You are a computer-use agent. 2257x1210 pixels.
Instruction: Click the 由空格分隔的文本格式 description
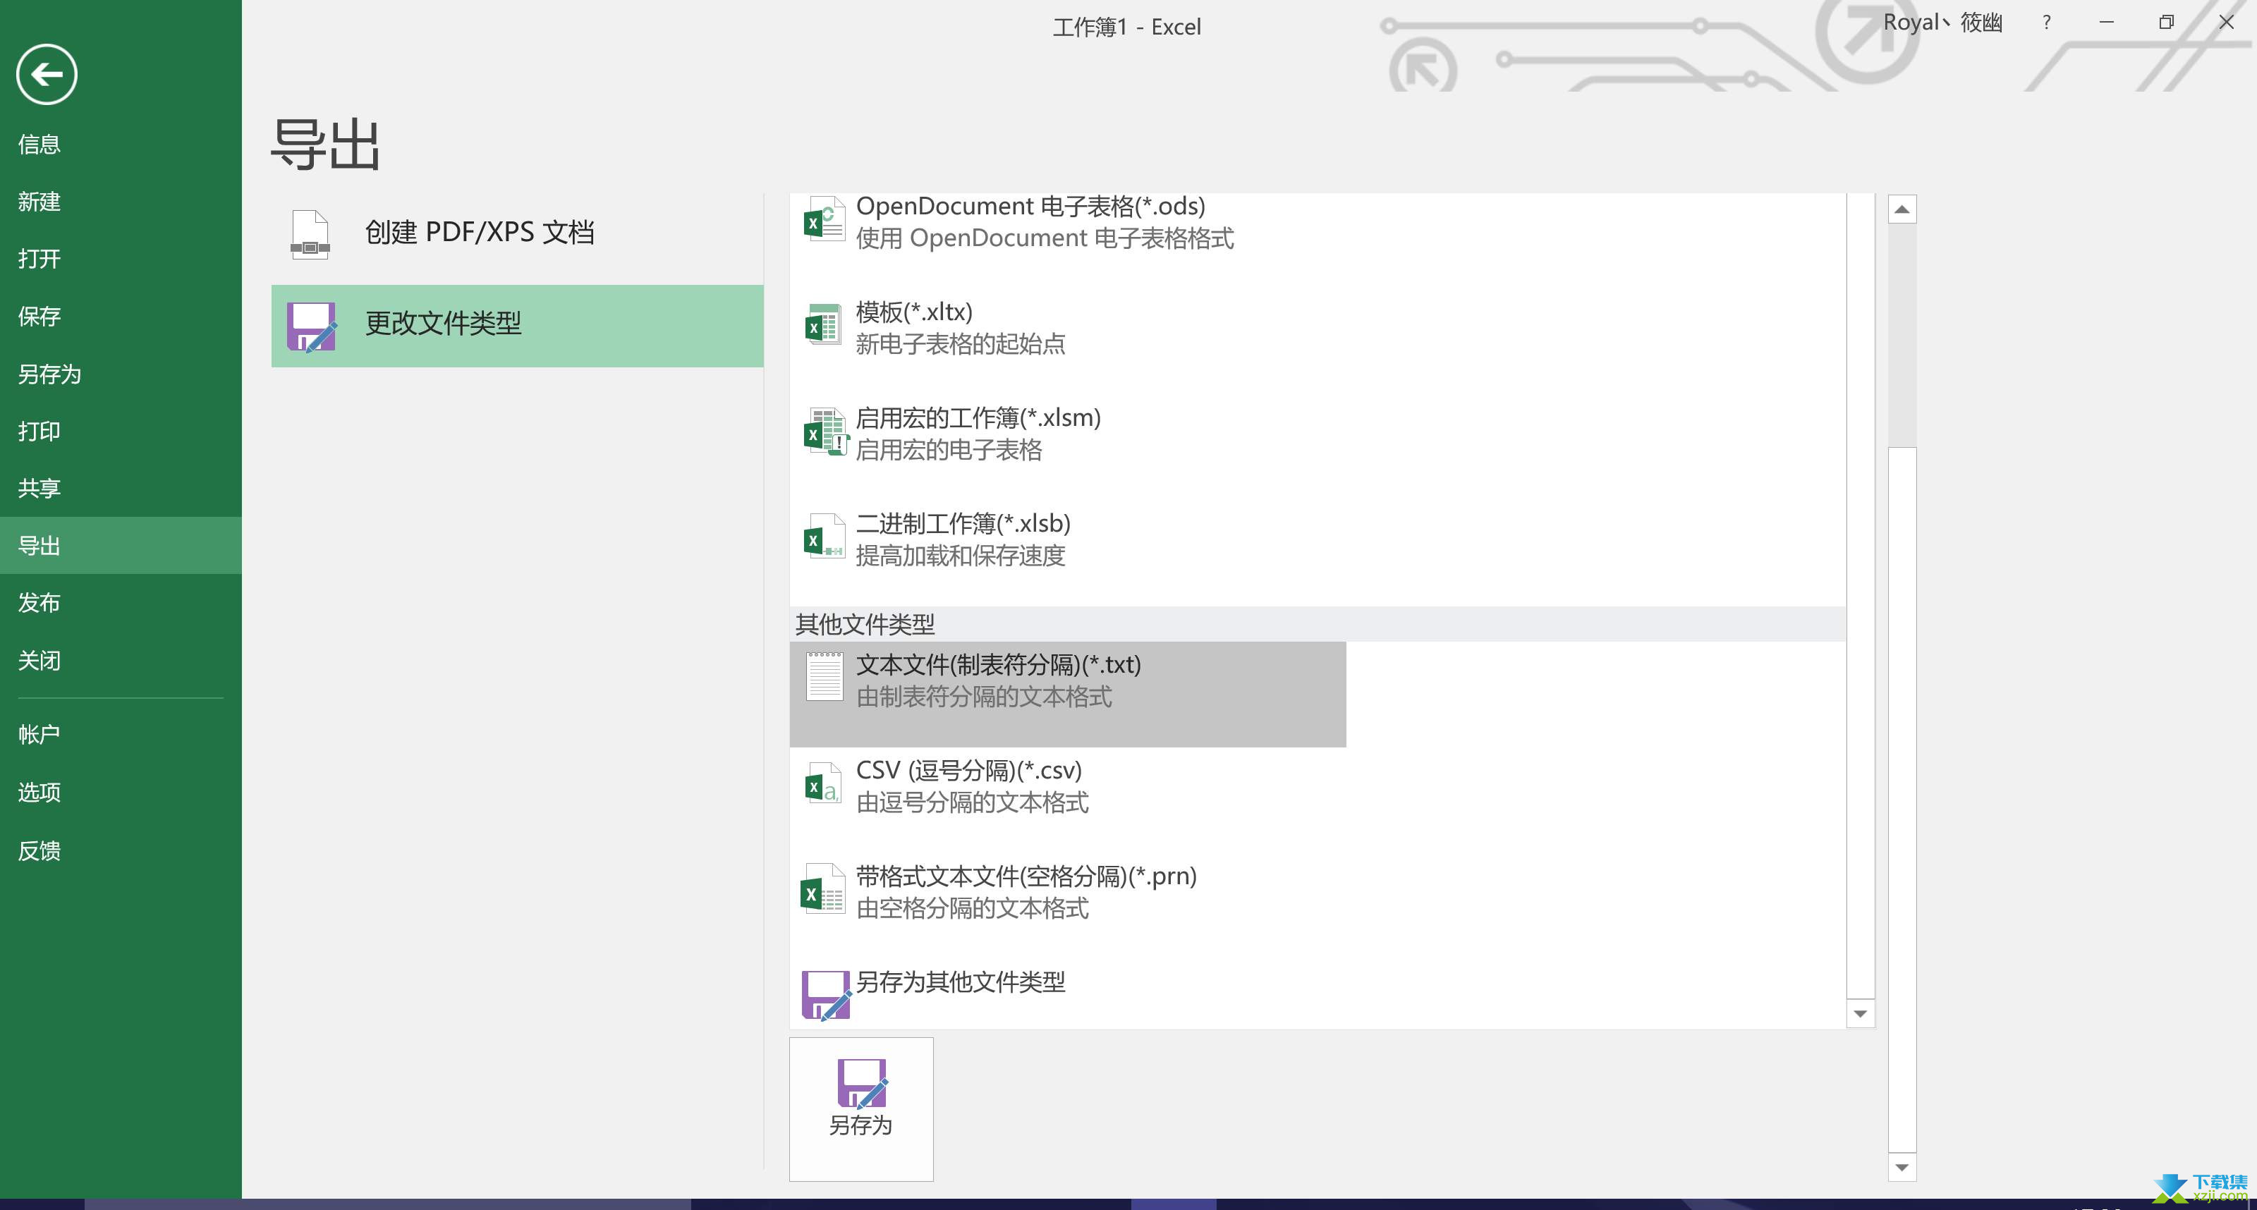[972, 909]
